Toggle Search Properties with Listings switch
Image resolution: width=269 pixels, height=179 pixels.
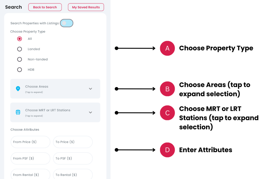coord(66,23)
